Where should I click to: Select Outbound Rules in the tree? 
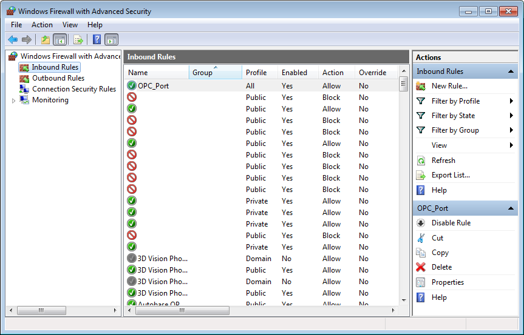[x=58, y=78]
